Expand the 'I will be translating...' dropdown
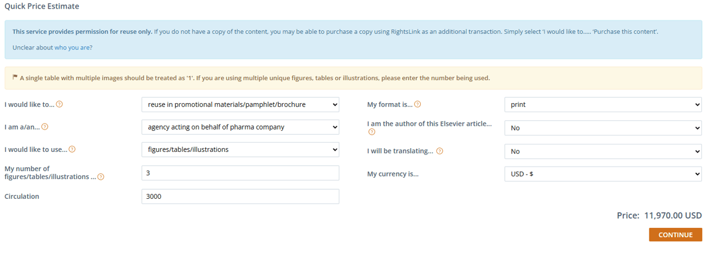 [603, 151]
